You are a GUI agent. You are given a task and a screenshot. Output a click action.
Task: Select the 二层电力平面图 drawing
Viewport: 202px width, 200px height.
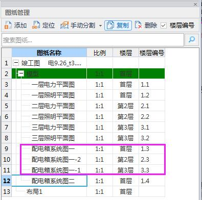pos(53,106)
